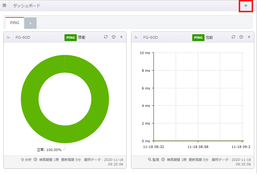
Task: Refresh the FG-60D 稼働 widget
Action: pyautogui.click(x=106, y=37)
